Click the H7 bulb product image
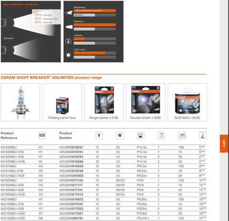 pos(21,102)
